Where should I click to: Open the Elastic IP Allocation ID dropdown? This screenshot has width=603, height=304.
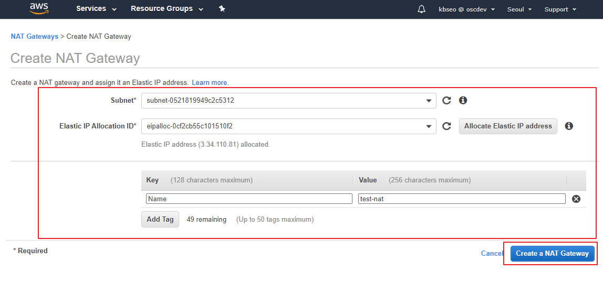[289, 126]
